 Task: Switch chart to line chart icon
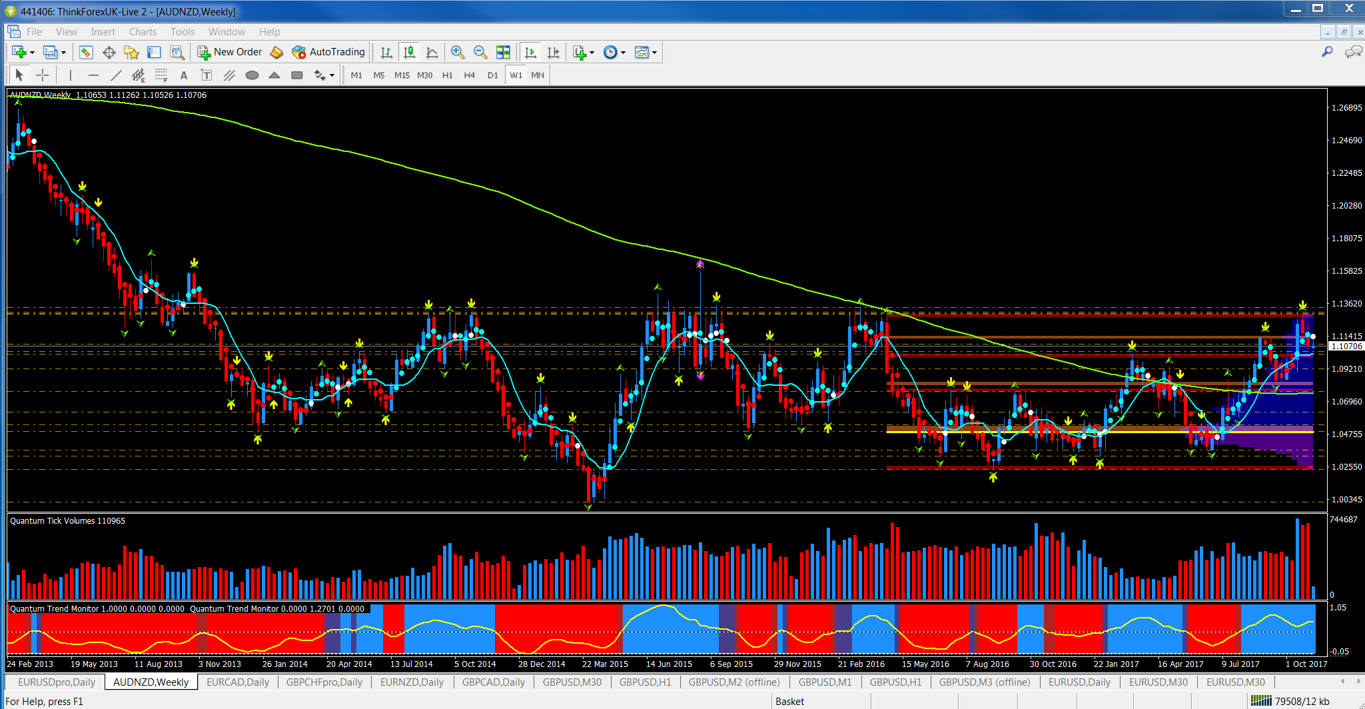coord(432,52)
